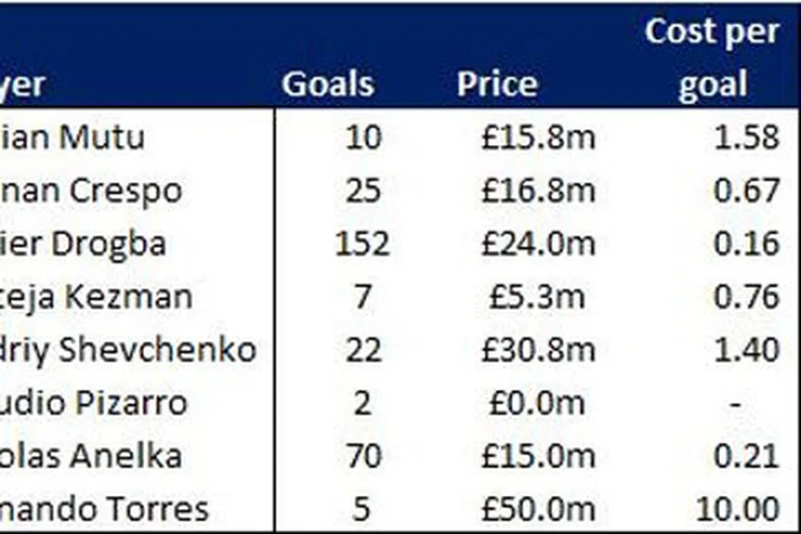Click the Goals column header
Viewport: 801px width, 534px height.
(x=328, y=84)
